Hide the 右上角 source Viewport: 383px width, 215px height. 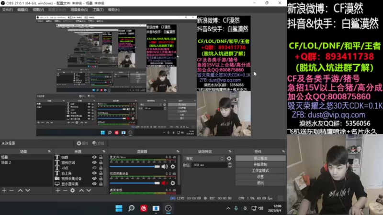(94, 173)
